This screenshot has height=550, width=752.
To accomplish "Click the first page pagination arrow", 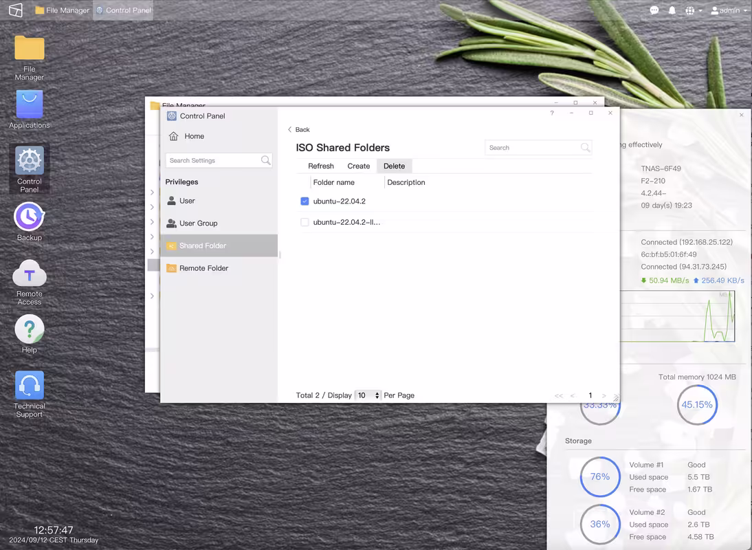I will (559, 395).
